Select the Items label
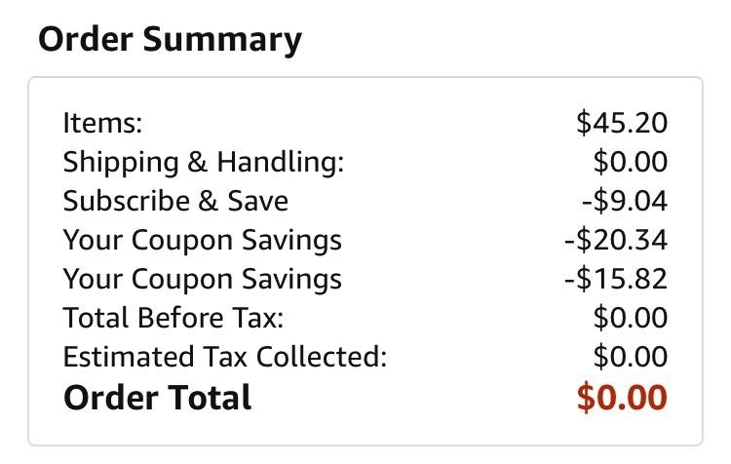731x464 pixels. pyautogui.click(x=102, y=123)
